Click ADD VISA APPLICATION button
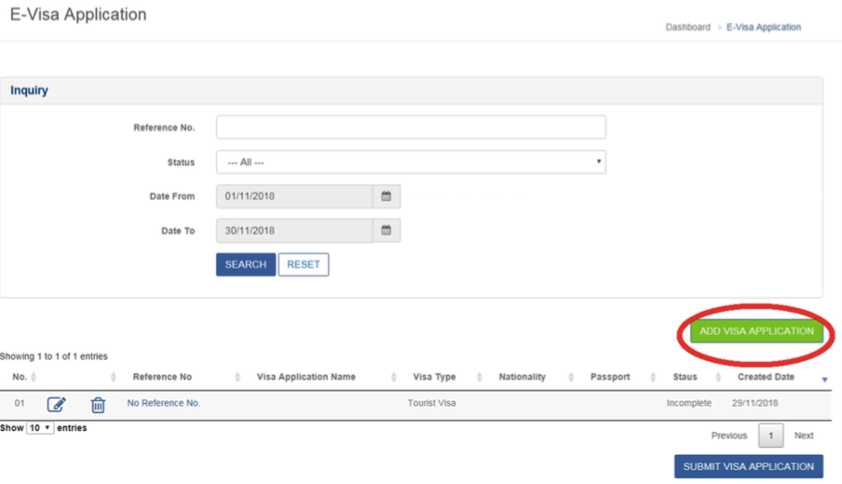Screen dimensions: 842x484 click(756, 331)
